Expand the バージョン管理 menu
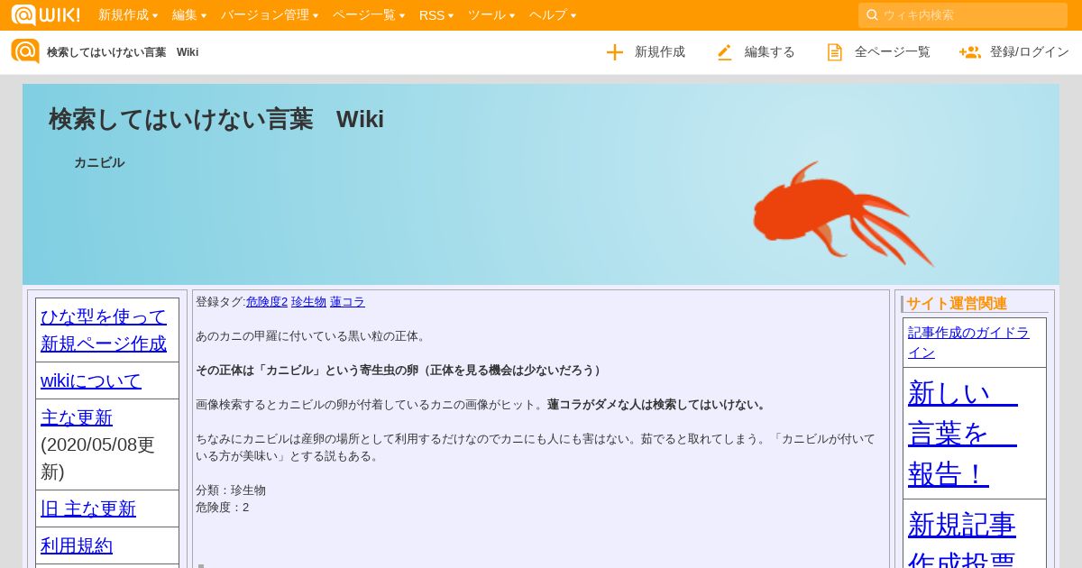1082x568 pixels. point(270,15)
